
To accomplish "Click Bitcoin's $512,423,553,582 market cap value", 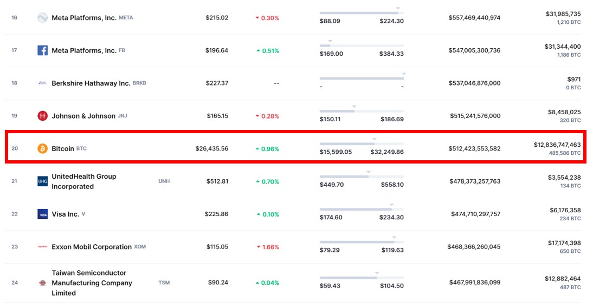I will [474, 148].
